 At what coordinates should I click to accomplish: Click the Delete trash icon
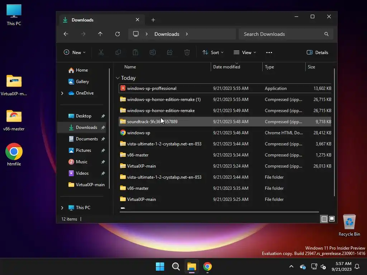(x=187, y=52)
